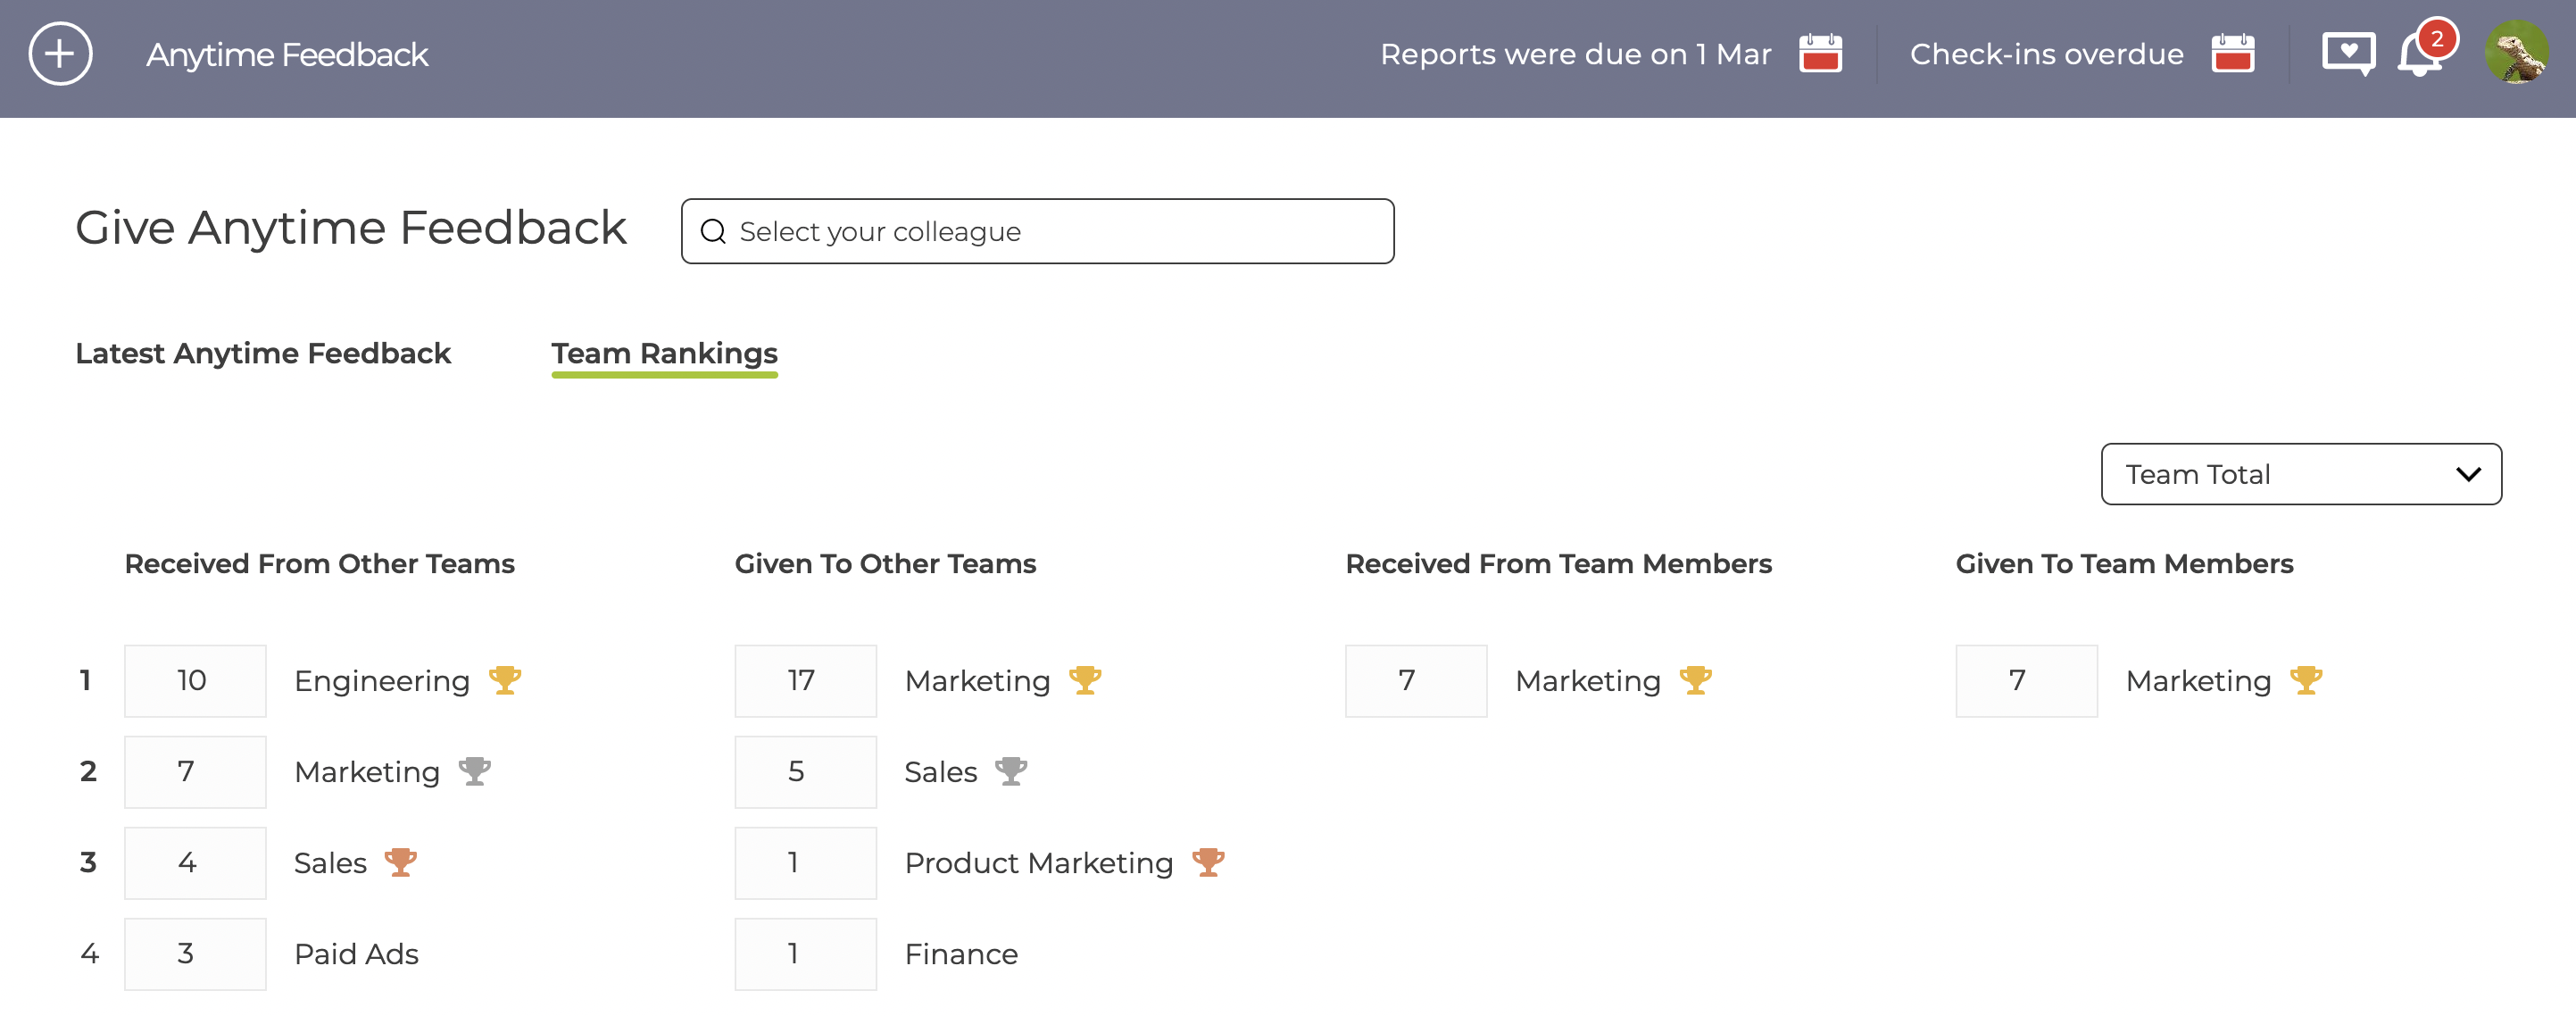Open Reports were due on 1 Mar
This screenshot has height=1016, width=2576.
(1575, 54)
